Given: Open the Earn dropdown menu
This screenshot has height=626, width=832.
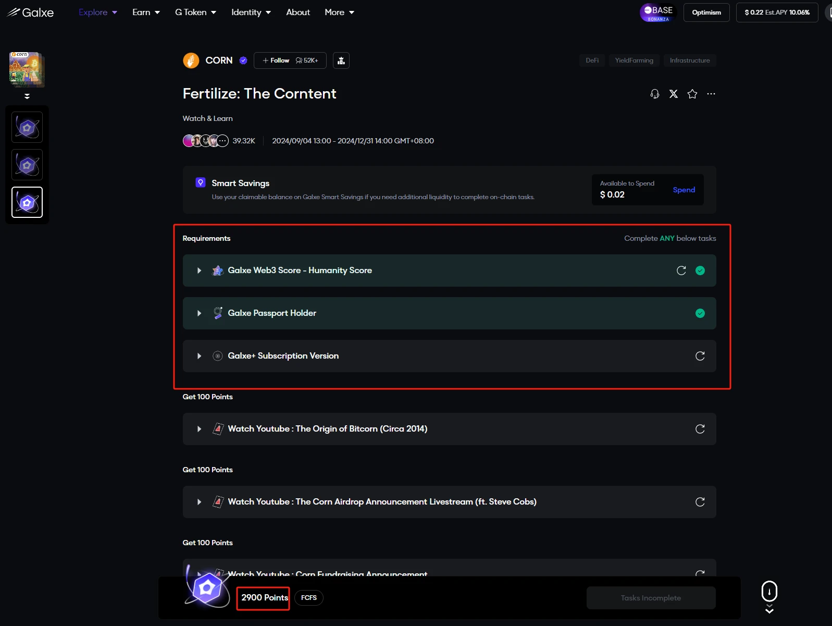Looking at the screenshot, I should point(146,13).
